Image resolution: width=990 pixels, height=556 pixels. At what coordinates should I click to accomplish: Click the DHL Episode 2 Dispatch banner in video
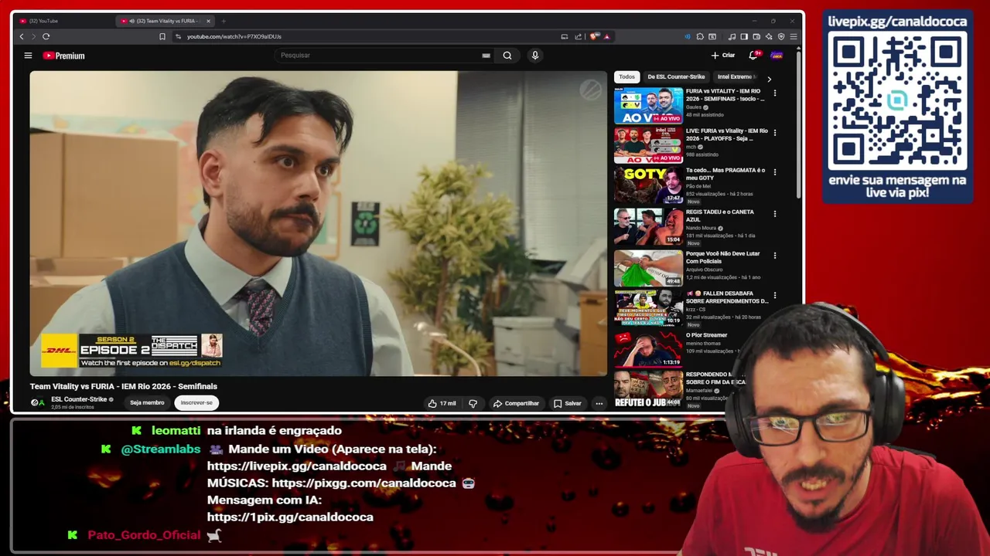click(x=131, y=351)
